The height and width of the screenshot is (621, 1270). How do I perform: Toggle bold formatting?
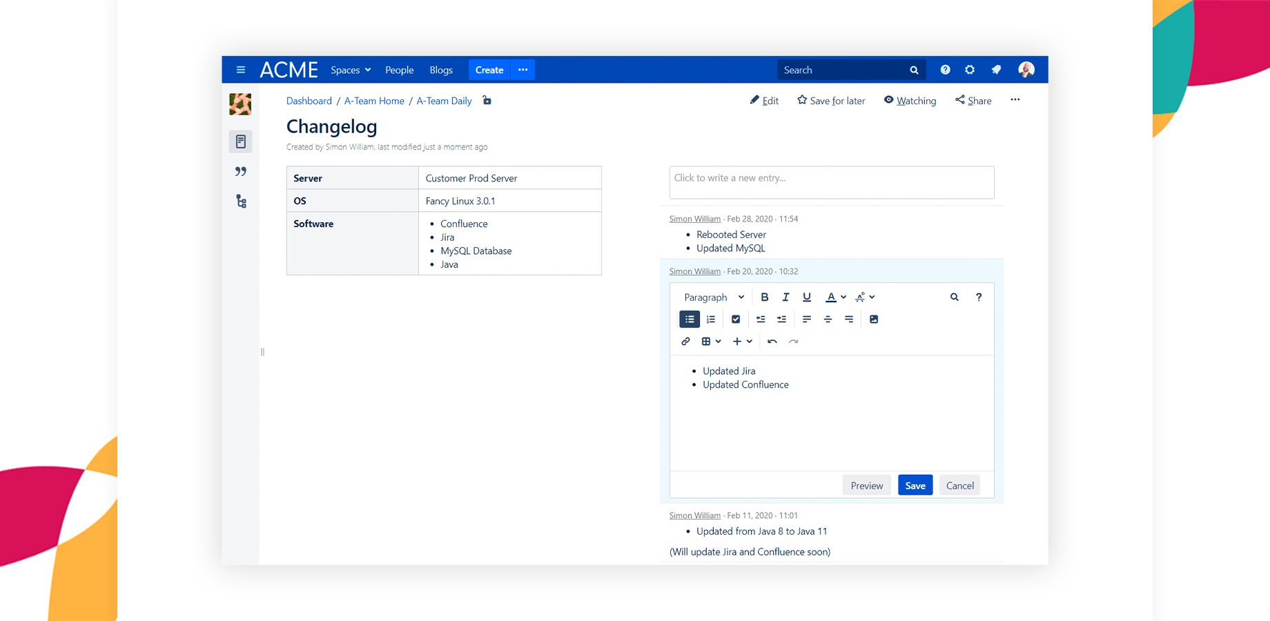tap(764, 297)
